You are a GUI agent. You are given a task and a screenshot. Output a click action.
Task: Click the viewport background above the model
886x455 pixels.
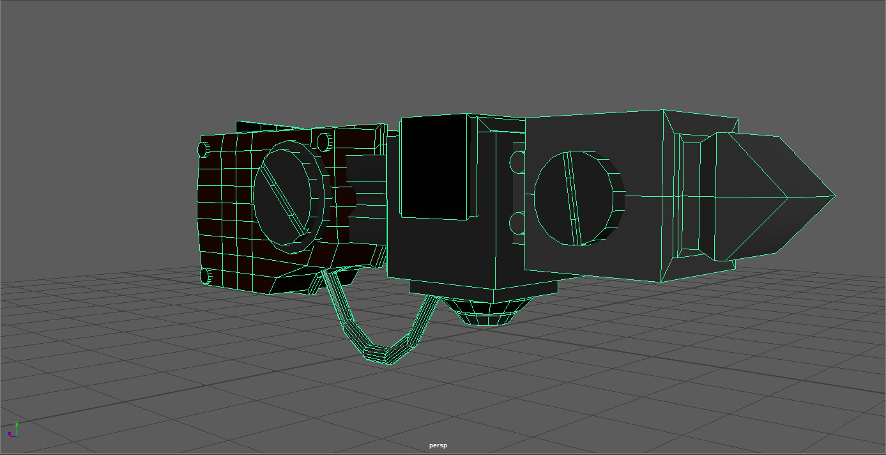coord(447,51)
